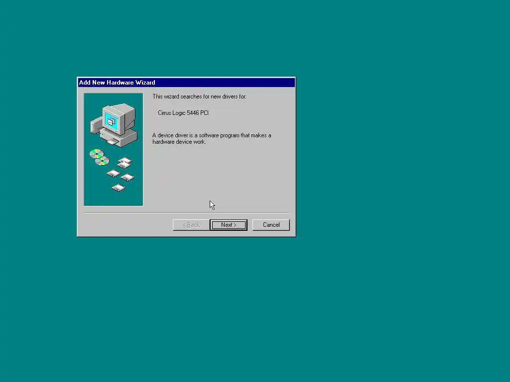Select the 'Cirrus Logic 5446 PCI' text

183,113
